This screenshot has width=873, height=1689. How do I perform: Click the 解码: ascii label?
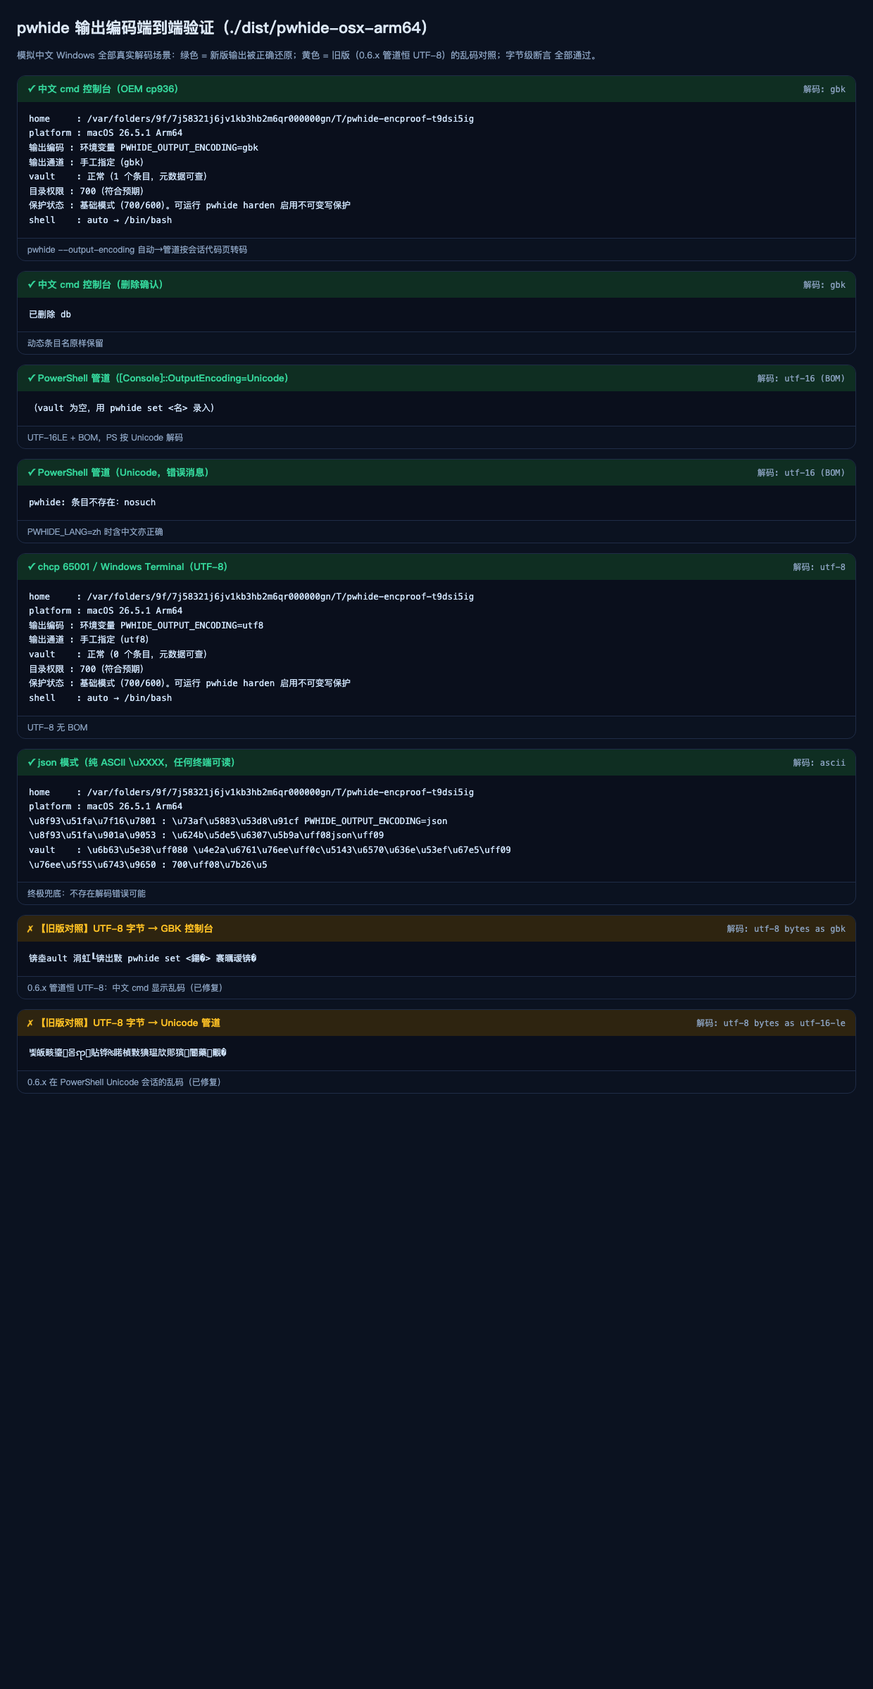819,762
